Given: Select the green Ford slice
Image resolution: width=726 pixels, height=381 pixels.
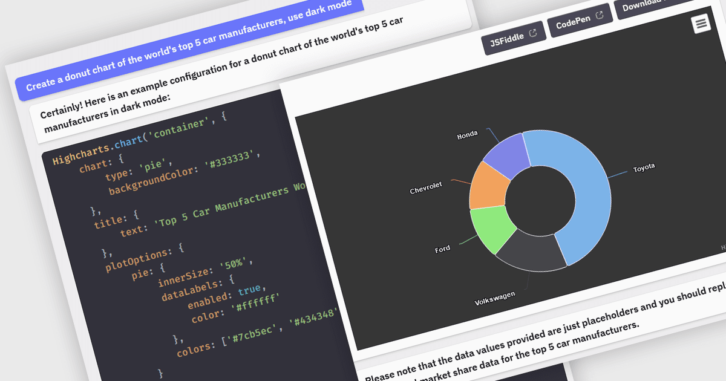Looking at the screenshot, I should [x=491, y=229].
